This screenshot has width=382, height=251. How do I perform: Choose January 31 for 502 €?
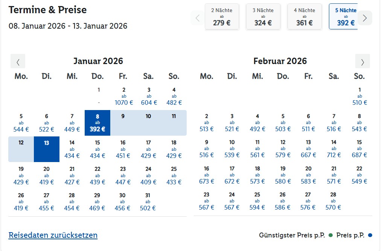pos(148,202)
